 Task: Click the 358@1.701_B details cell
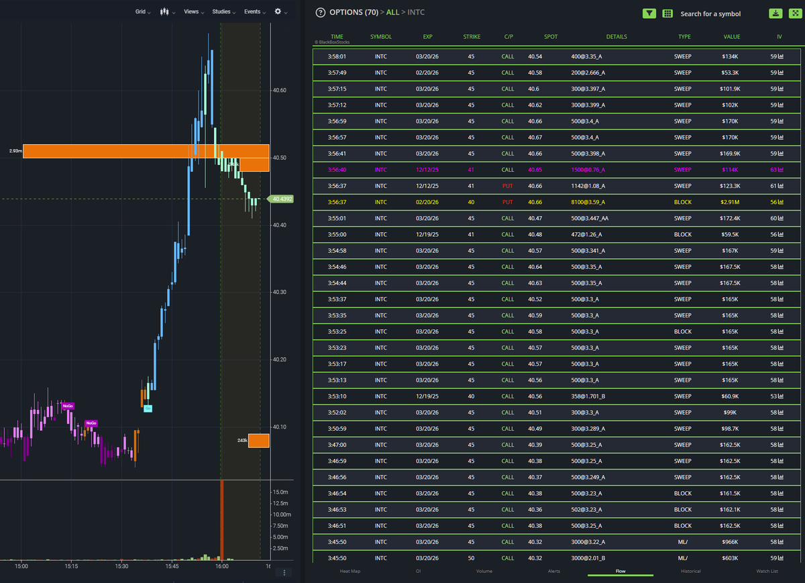point(588,396)
